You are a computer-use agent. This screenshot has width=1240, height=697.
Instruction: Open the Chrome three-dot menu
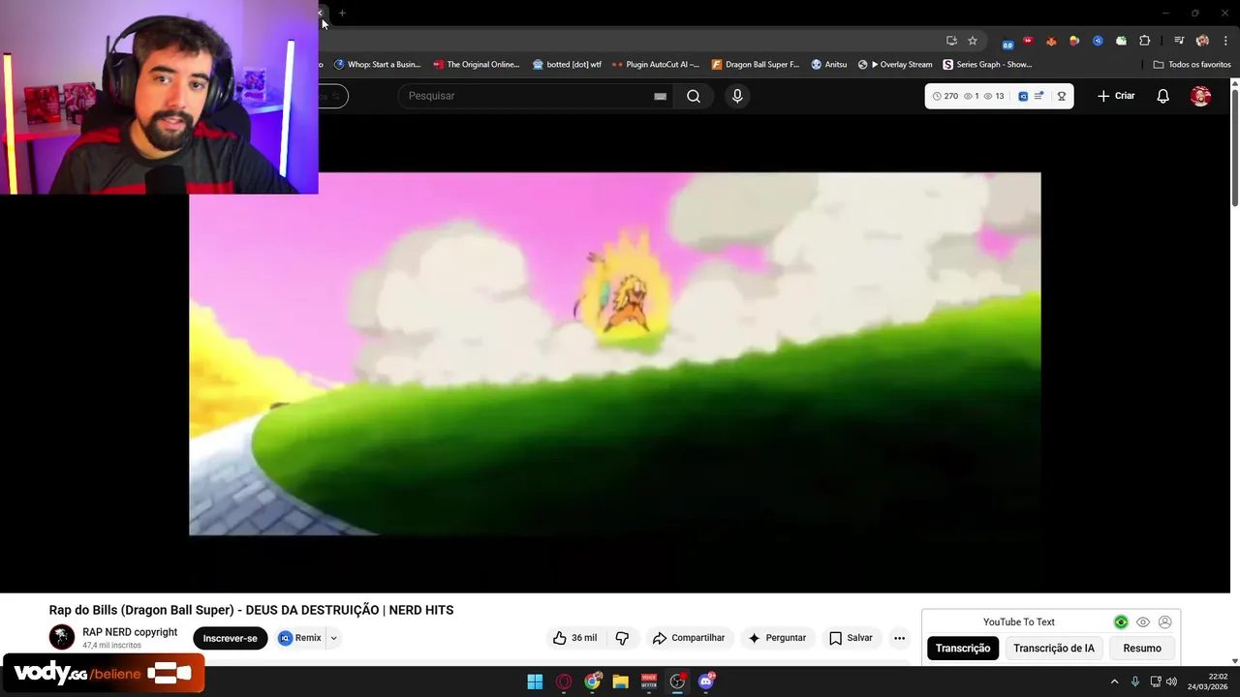[1225, 41]
